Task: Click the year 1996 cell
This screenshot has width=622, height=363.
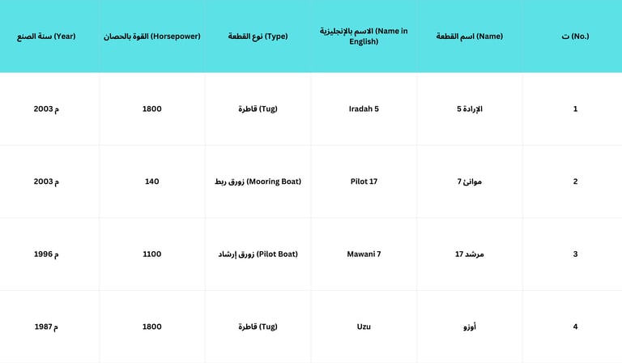Action: [46, 254]
